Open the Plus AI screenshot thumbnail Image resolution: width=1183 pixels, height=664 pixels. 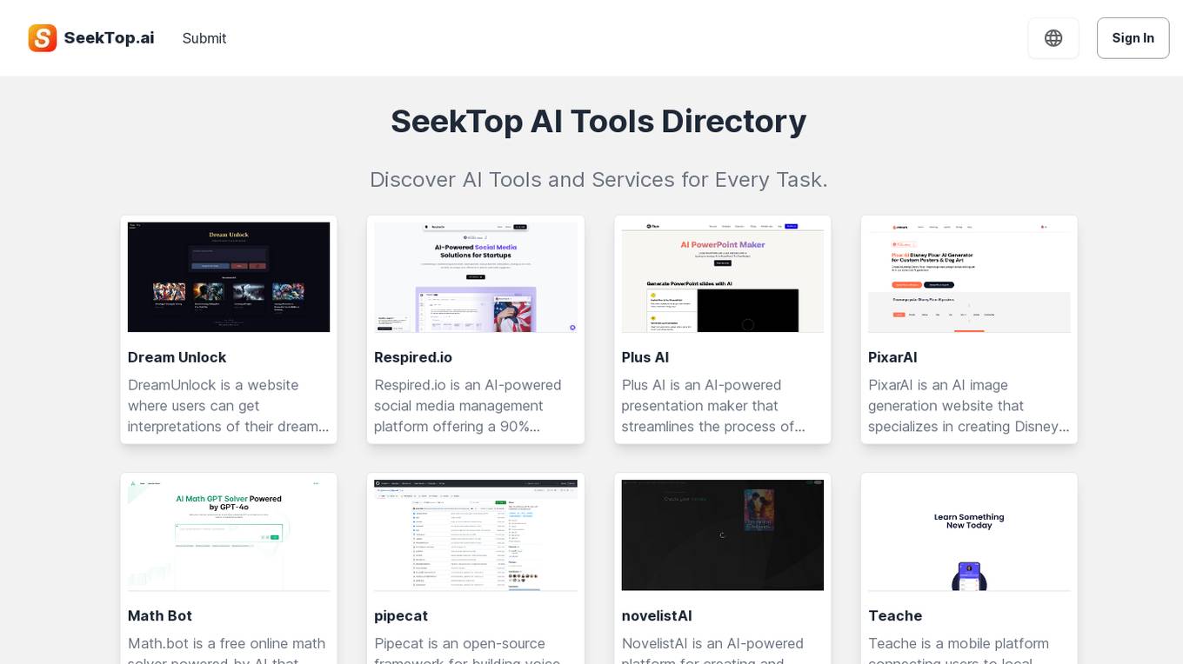(x=723, y=277)
